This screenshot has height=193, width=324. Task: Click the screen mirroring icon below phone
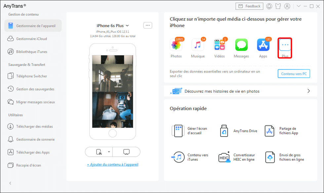[x=126, y=152]
